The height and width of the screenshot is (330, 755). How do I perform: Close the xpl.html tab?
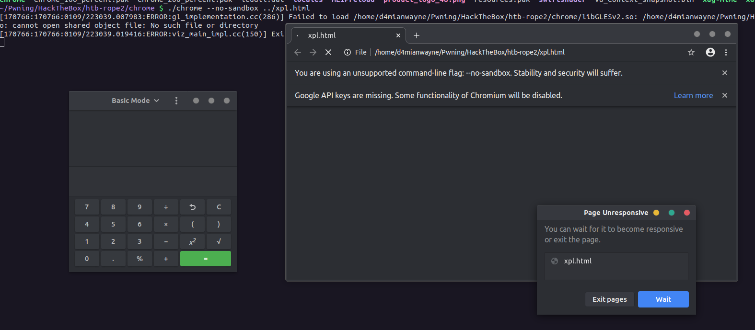pyautogui.click(x=398, y=35)
